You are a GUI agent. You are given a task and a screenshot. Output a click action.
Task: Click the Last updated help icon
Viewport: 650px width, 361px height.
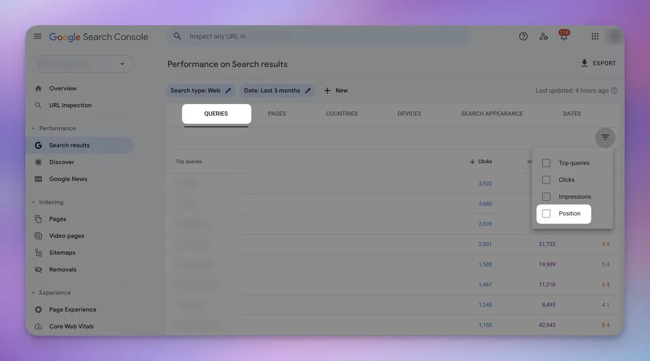[x=614, y=91]
